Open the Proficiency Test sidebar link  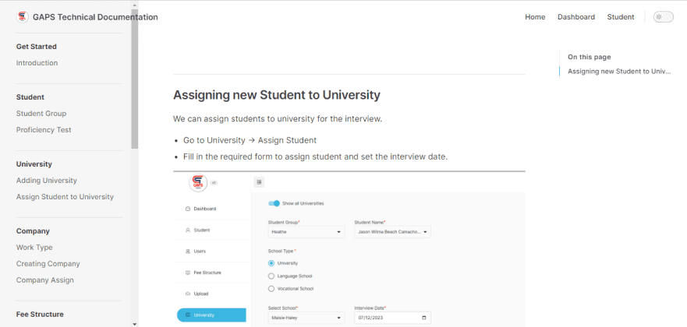point(44,130)
